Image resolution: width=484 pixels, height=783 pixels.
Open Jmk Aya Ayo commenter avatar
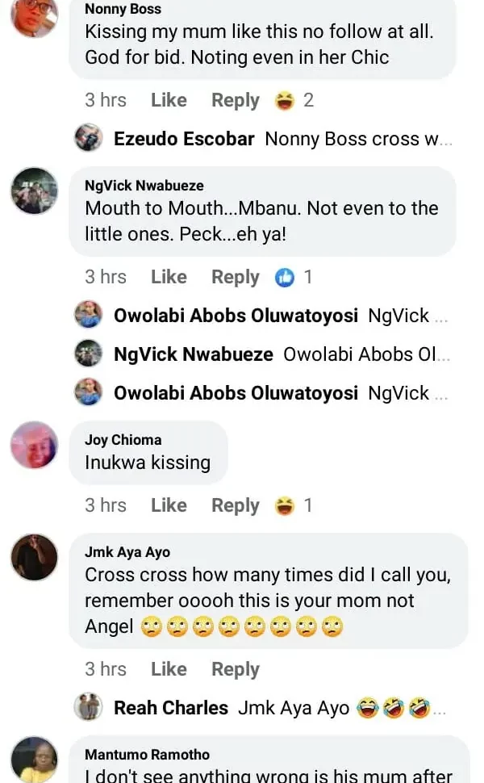(x=34, y=558)
